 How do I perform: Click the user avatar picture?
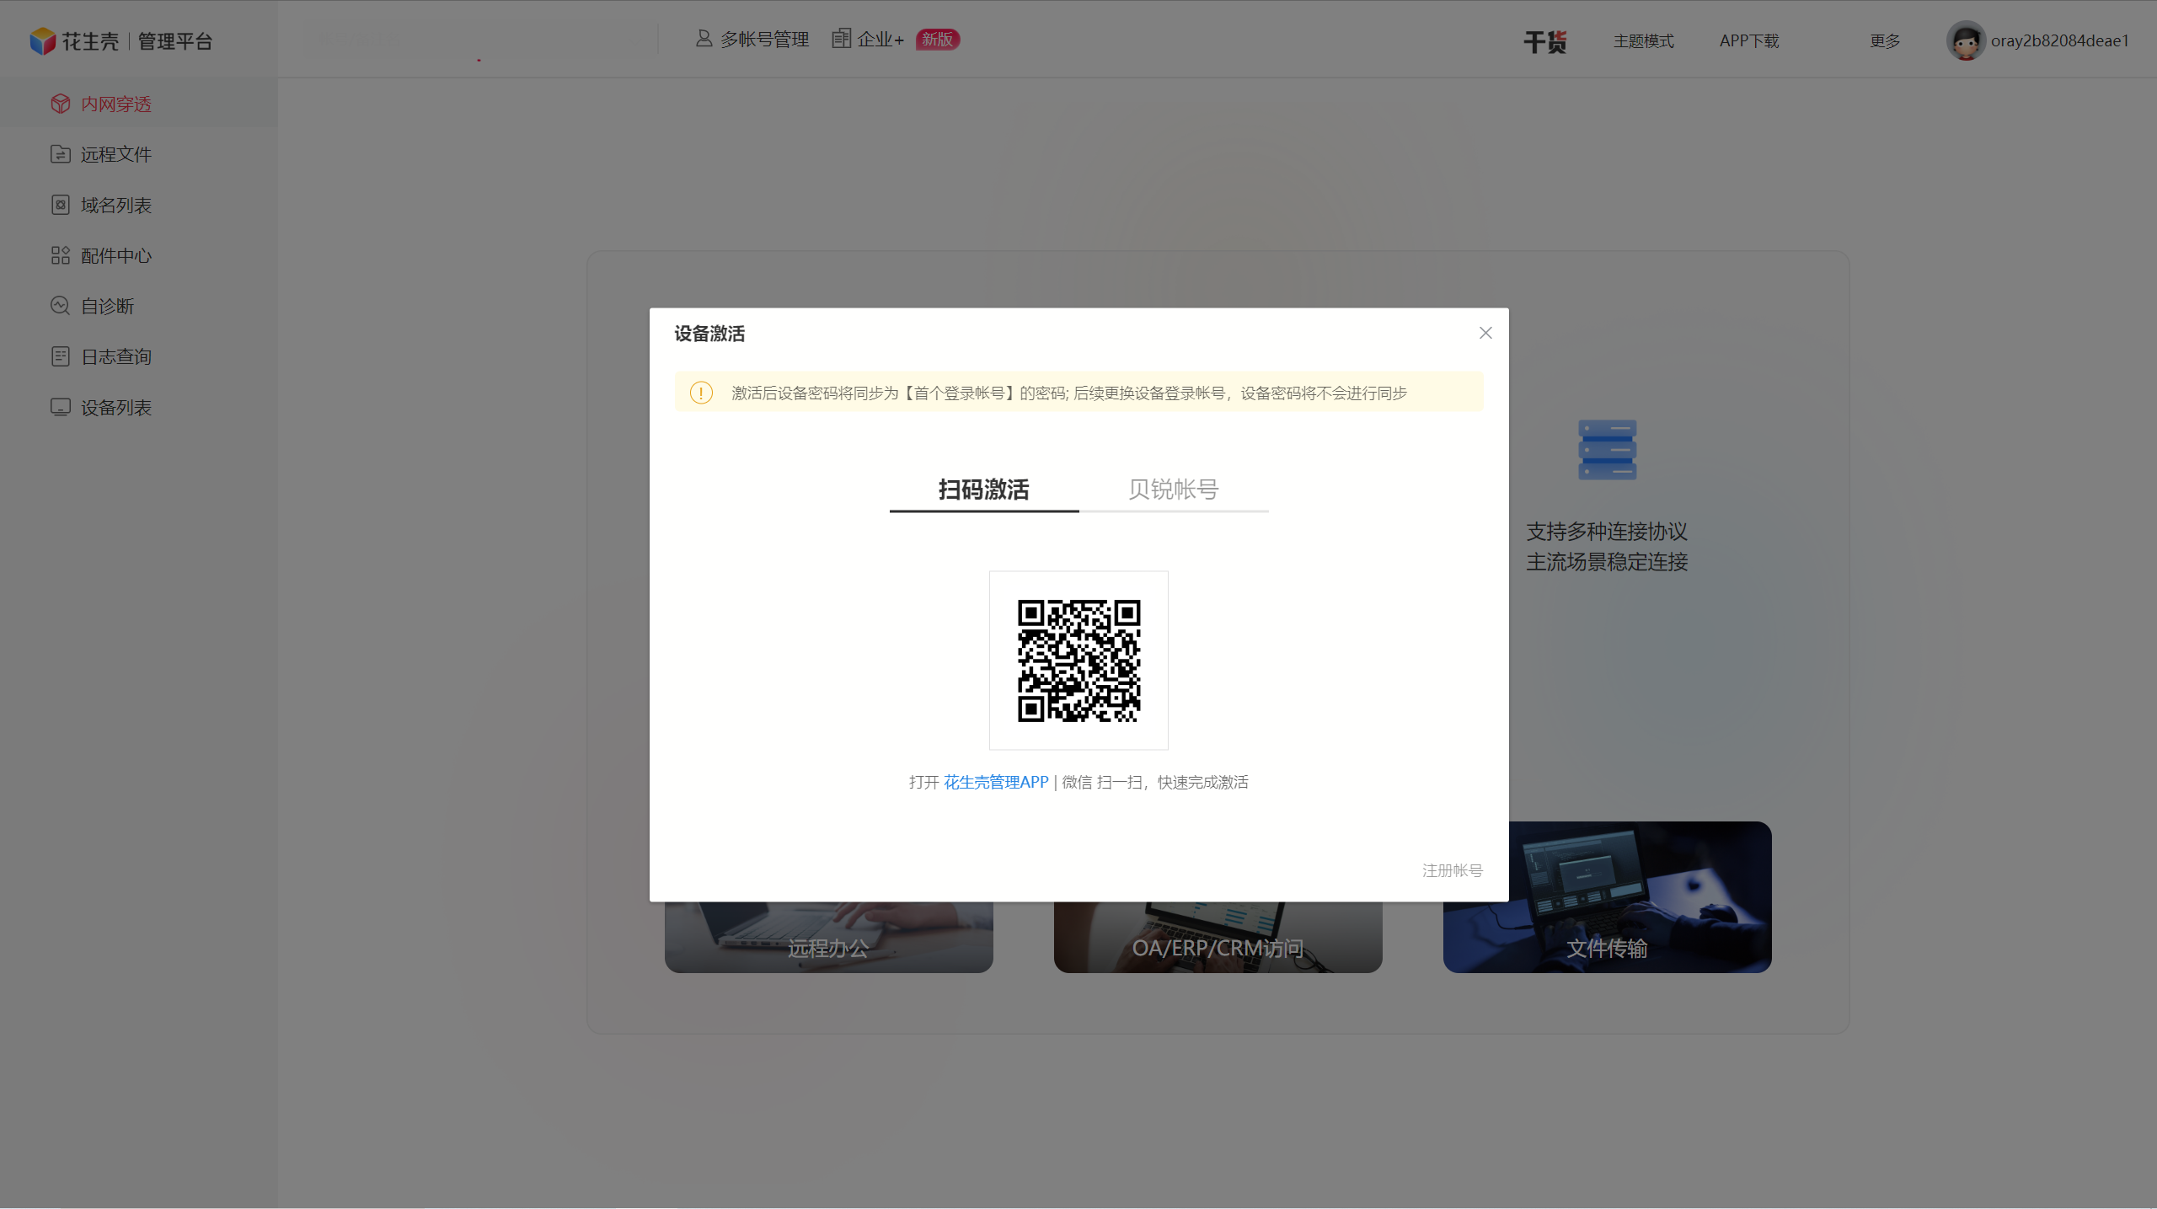tap(1966, 40)
